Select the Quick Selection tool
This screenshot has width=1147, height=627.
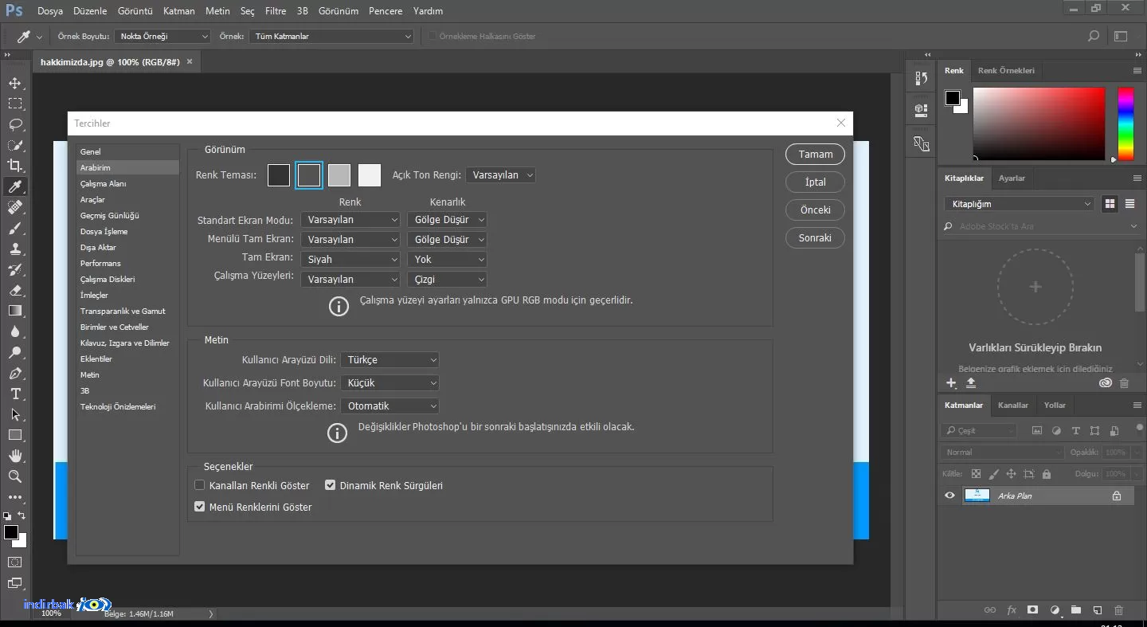pyautogui.click(x=15, y=145)
